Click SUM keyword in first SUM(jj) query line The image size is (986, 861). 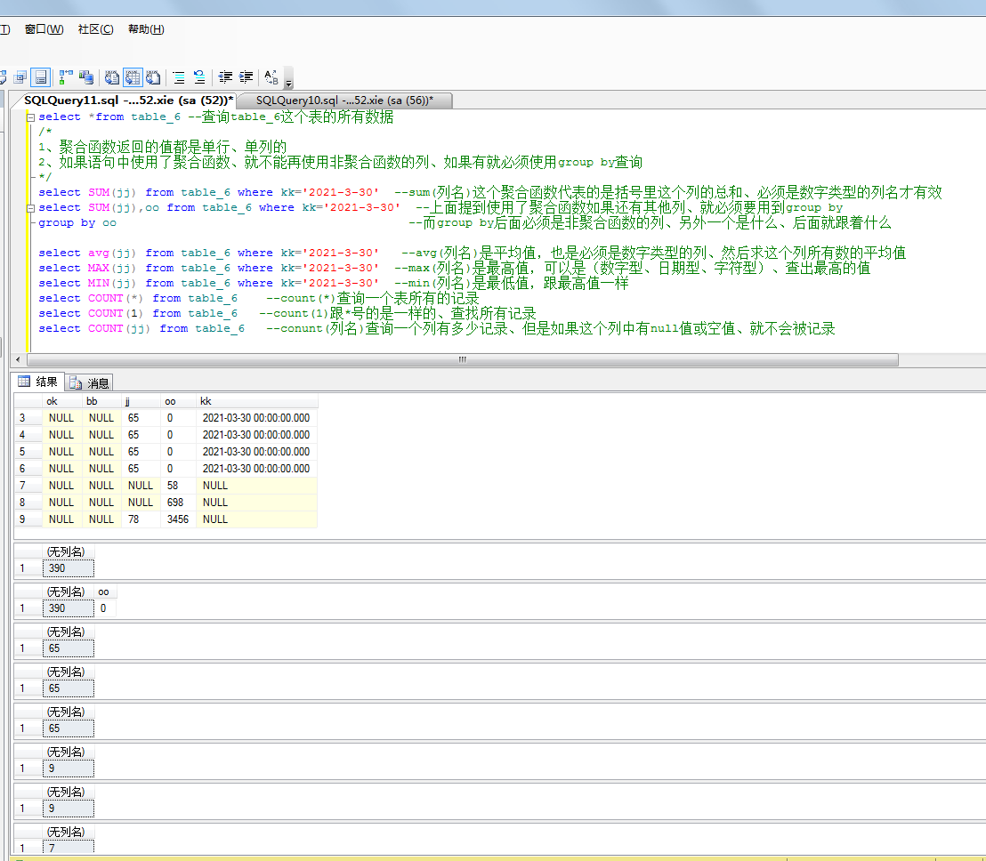coord(99,192)
